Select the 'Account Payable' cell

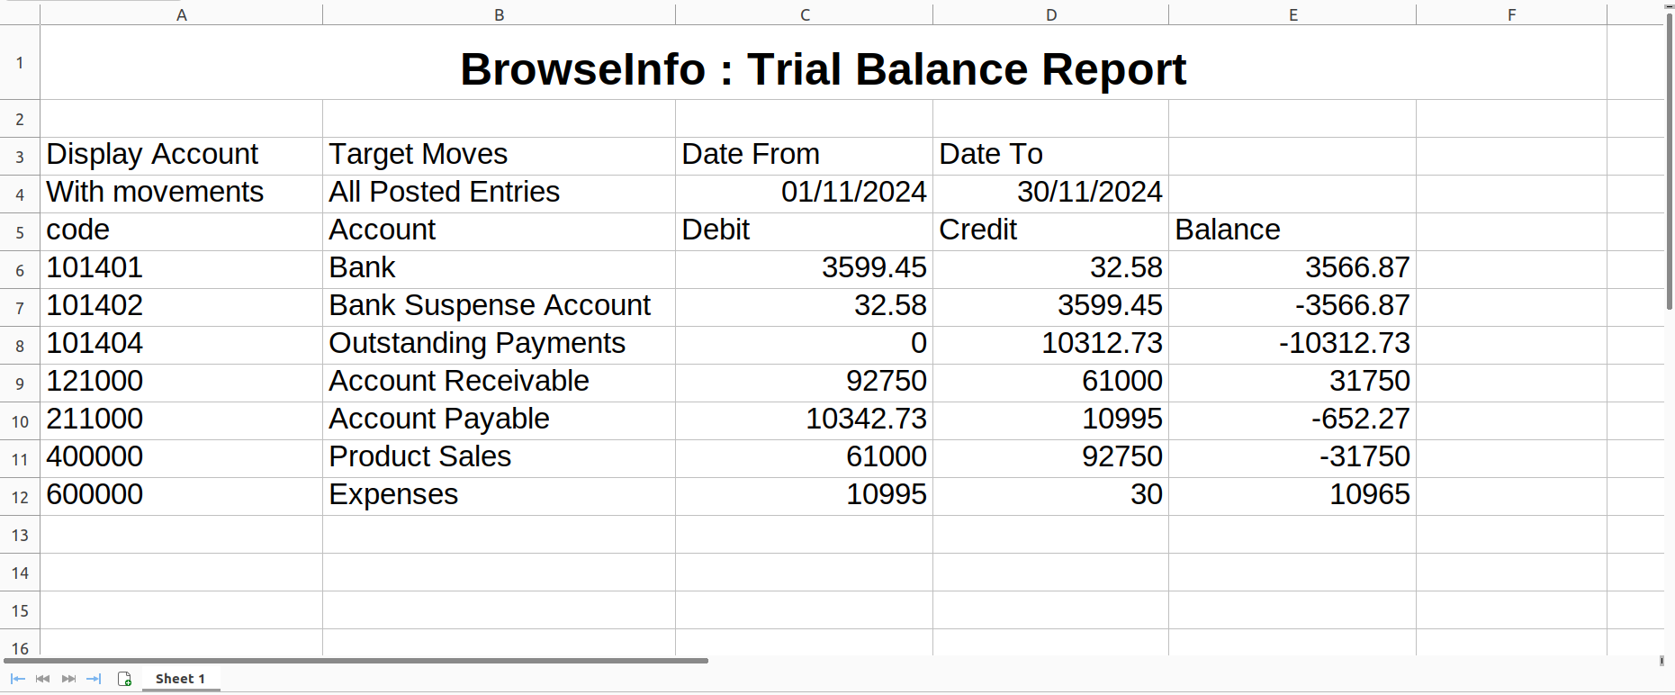[x=500, y=420]
